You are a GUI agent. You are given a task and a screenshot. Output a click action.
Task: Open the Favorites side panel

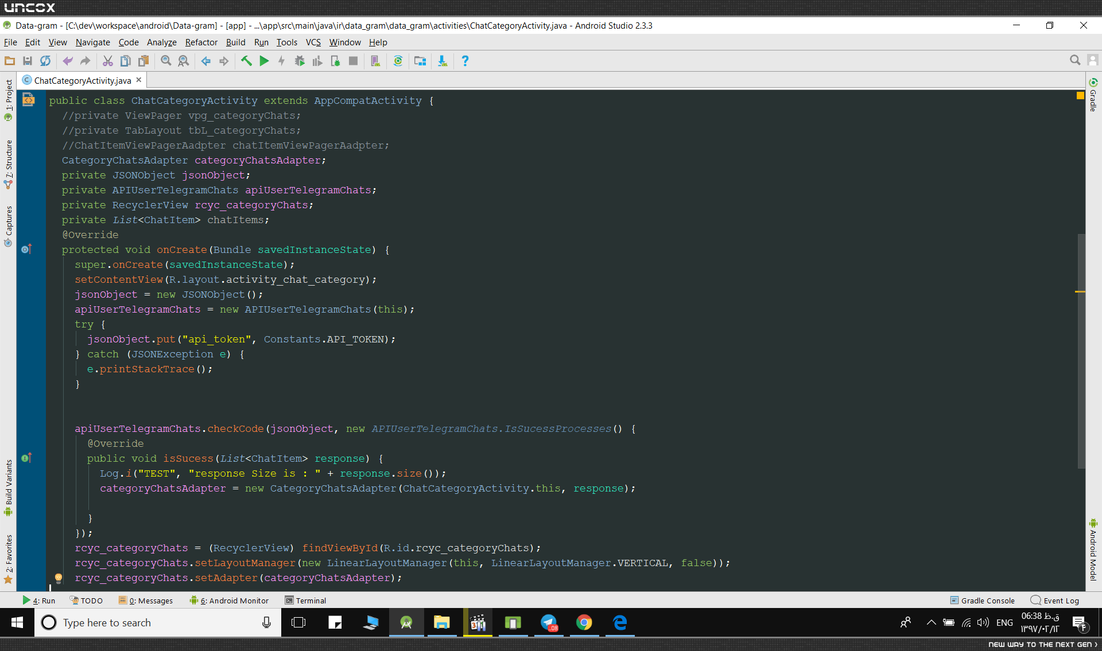(x=8, y=559)
